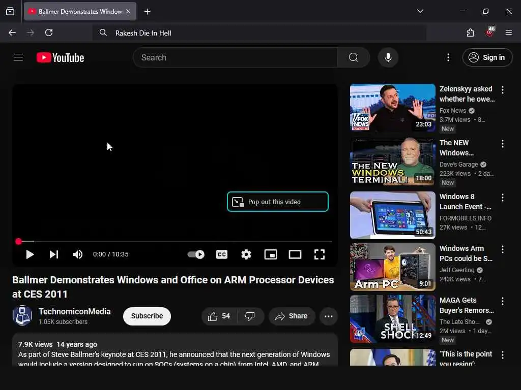Click Fox News channel name
The width and height of the screenshot is (521, 390).
pos(452,110)
